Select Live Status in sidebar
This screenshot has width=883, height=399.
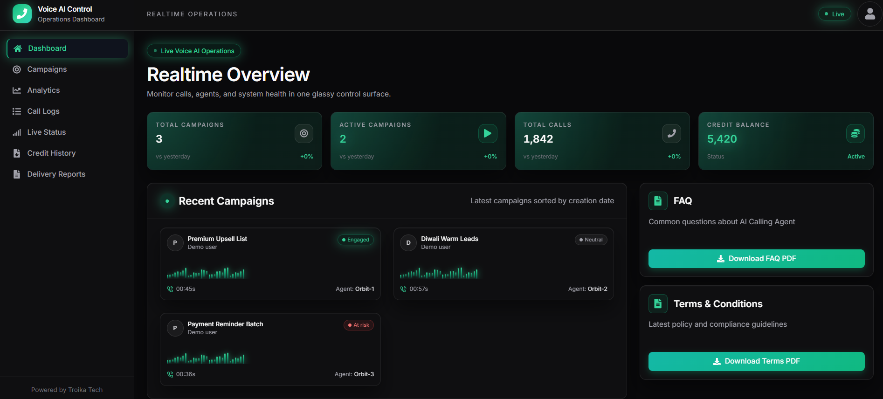click(46, 132)
